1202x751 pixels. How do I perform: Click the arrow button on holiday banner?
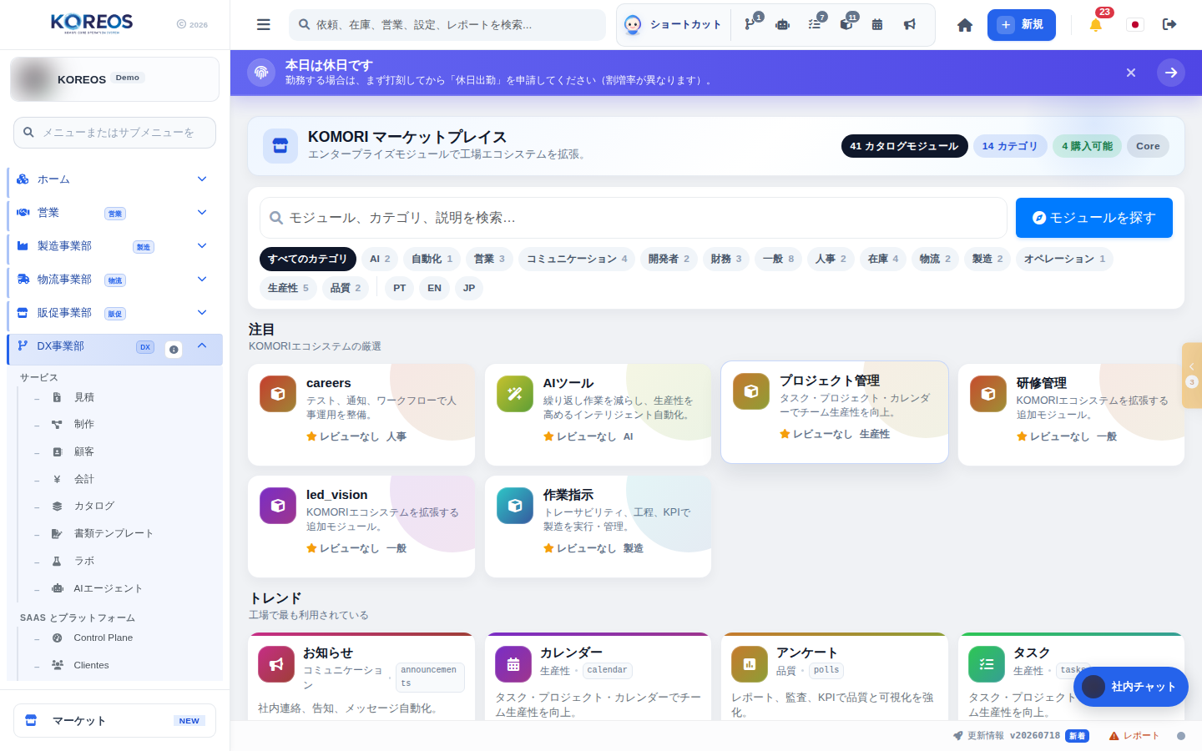point(1171,73)
